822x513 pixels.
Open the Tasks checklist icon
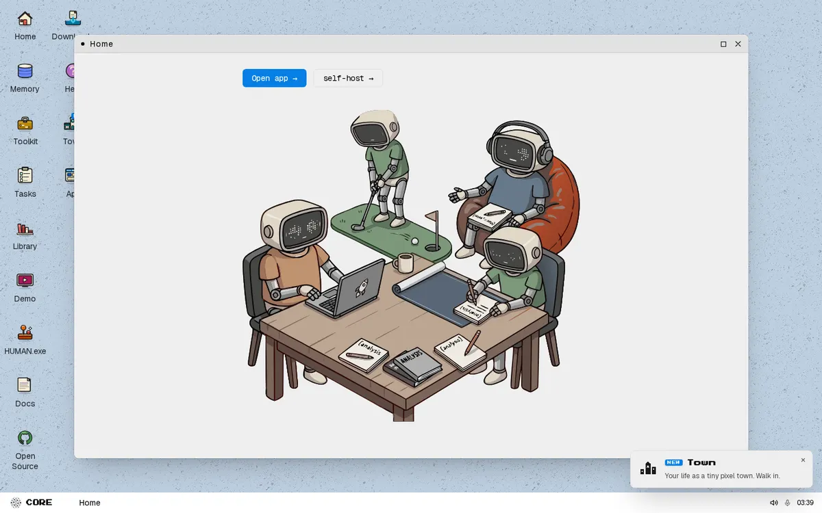(25, 183)
